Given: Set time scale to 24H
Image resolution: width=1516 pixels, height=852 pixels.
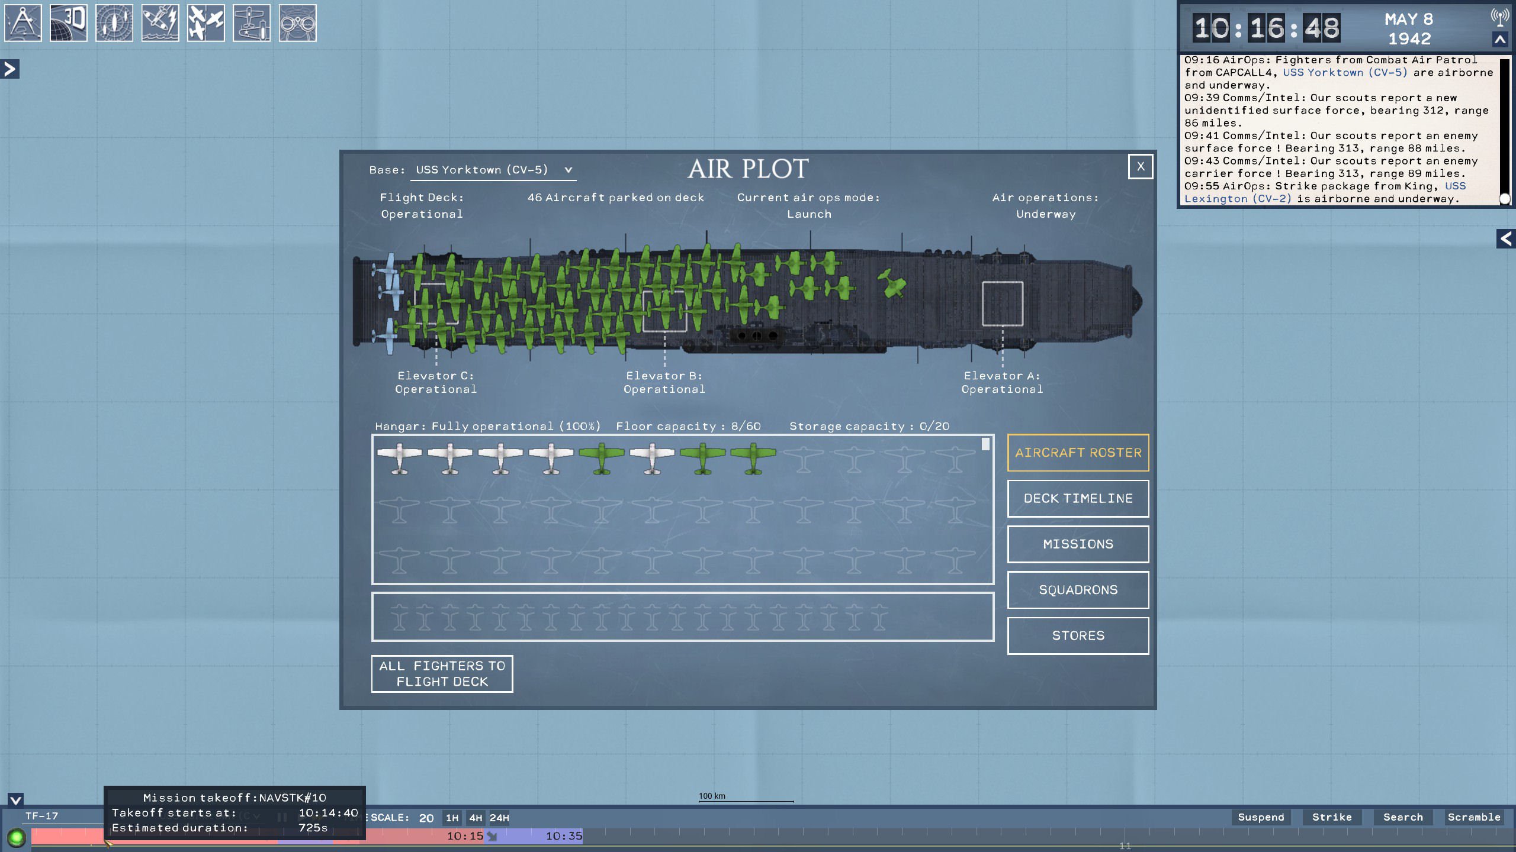Looking at the screenshot, I should tap(499, 818).
